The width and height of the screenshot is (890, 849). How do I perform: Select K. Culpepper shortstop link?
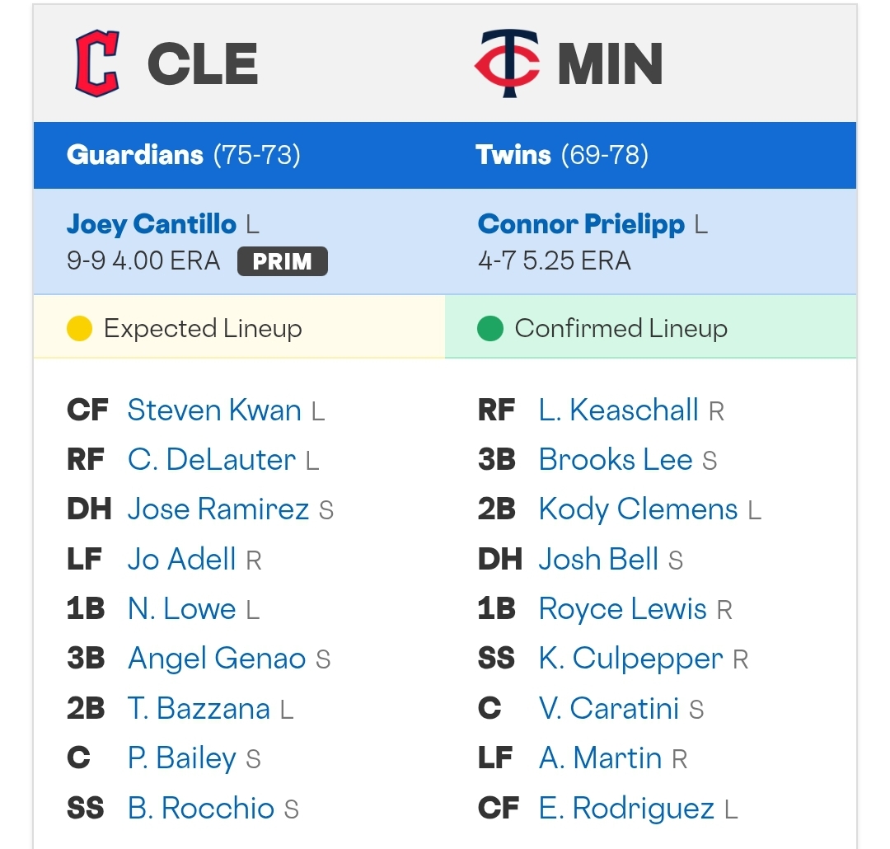click(x=631, y=659)
